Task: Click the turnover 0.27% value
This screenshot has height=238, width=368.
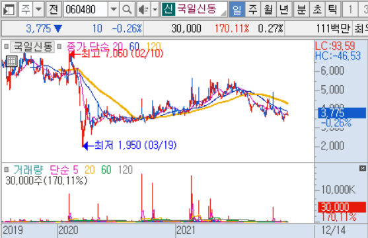Action: click(271, 28)
